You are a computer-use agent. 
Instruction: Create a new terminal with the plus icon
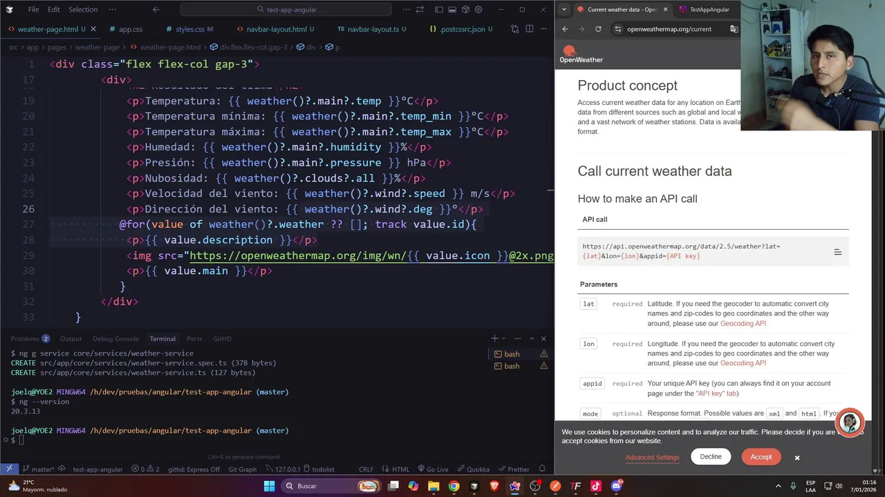point(494,338)
